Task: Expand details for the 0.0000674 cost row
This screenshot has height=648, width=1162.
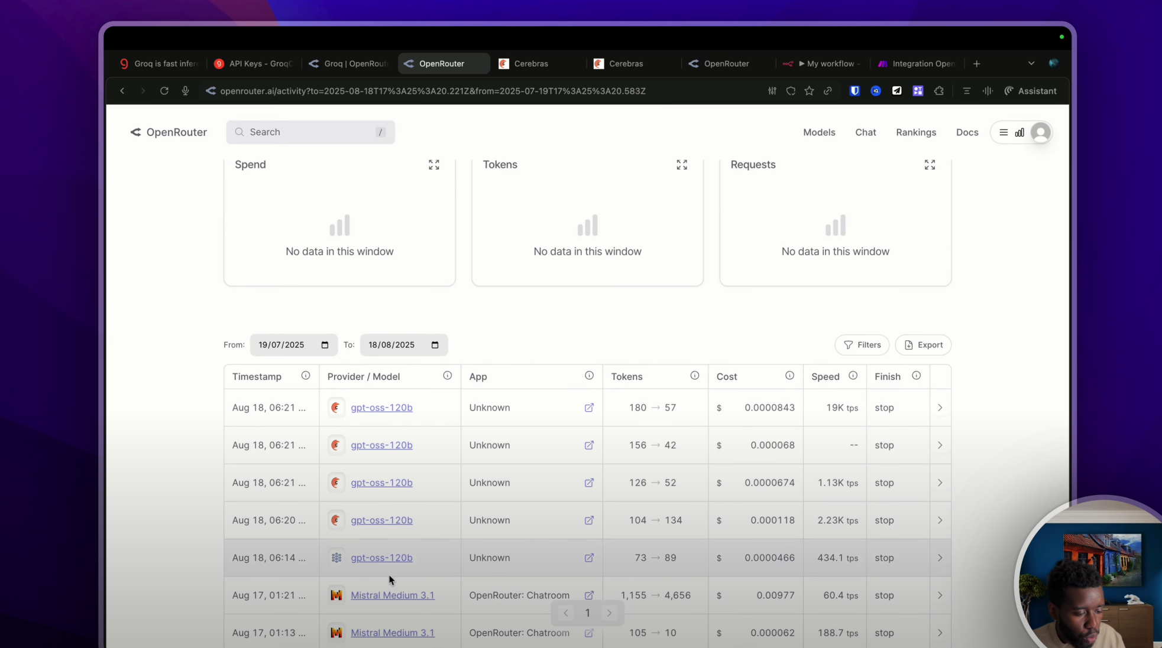Action: (x=940, y=483)
